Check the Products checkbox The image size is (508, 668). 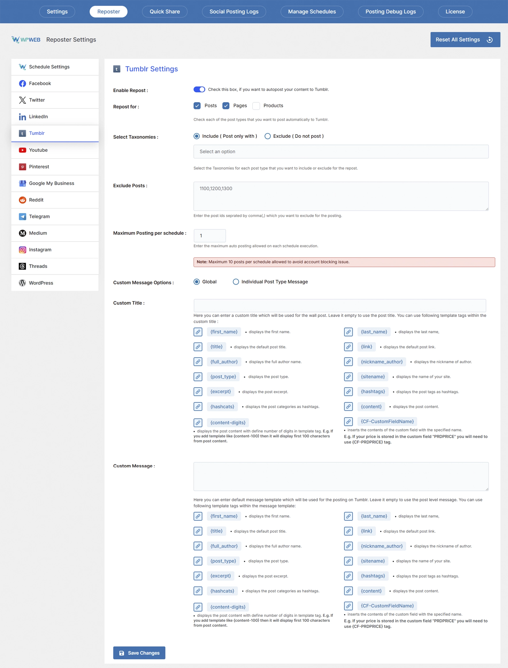[x=256, y=106]
